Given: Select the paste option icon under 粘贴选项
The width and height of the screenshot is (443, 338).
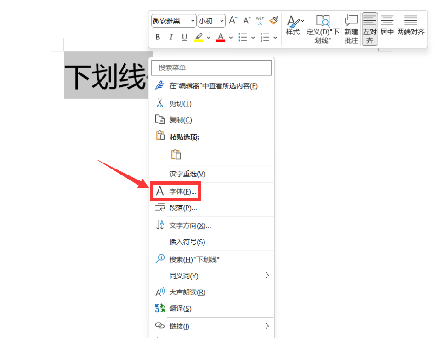Looking at the screenshot, I should 177,155.
